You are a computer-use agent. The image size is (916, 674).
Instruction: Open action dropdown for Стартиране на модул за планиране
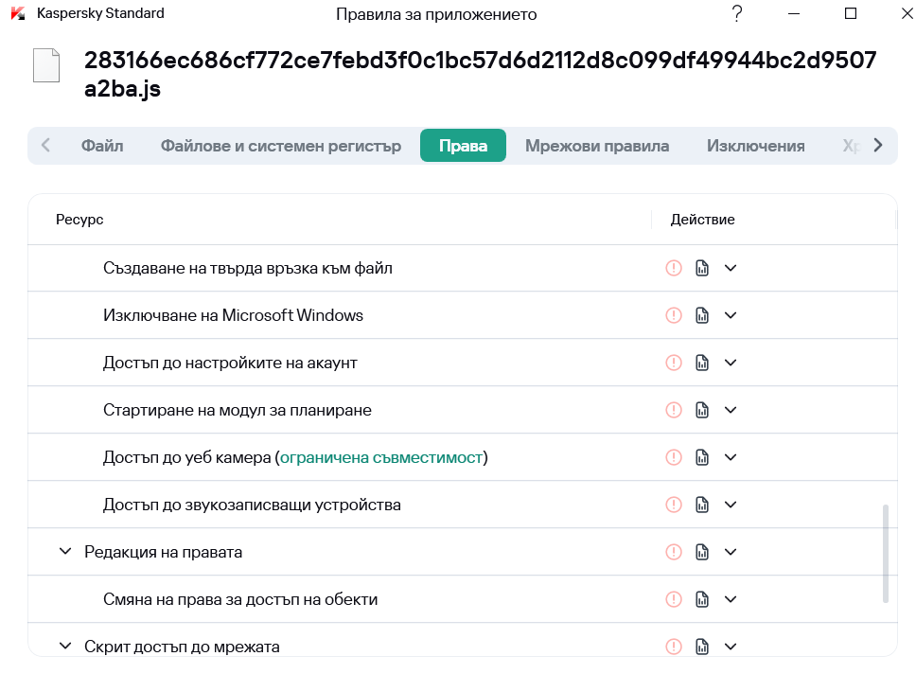tap(731, 410)
